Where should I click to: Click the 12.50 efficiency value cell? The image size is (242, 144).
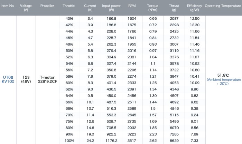coord(195,19)
